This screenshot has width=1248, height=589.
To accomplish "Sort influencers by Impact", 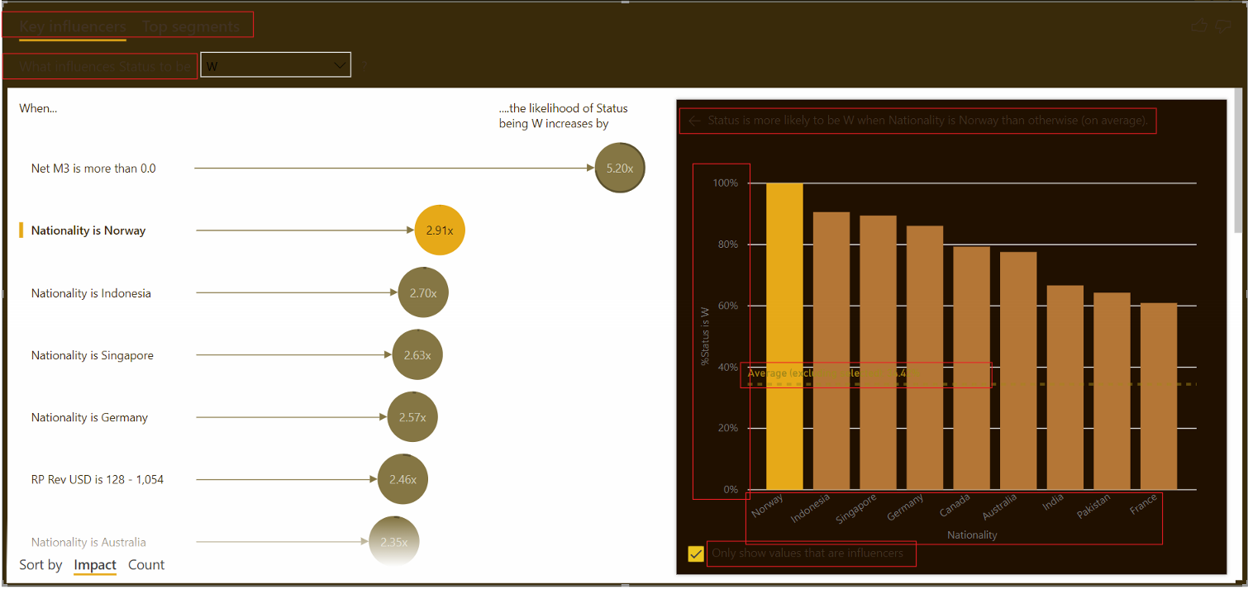I will (x=95, y=565).
